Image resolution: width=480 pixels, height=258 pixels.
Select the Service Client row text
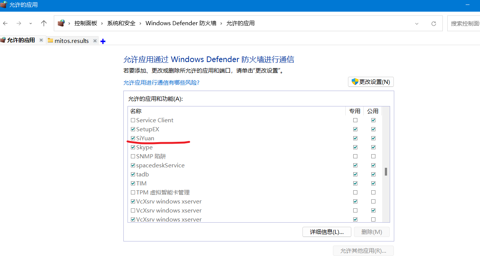tap(155, 120)
